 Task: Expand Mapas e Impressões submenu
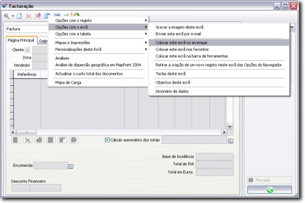(x=98, y=42)
